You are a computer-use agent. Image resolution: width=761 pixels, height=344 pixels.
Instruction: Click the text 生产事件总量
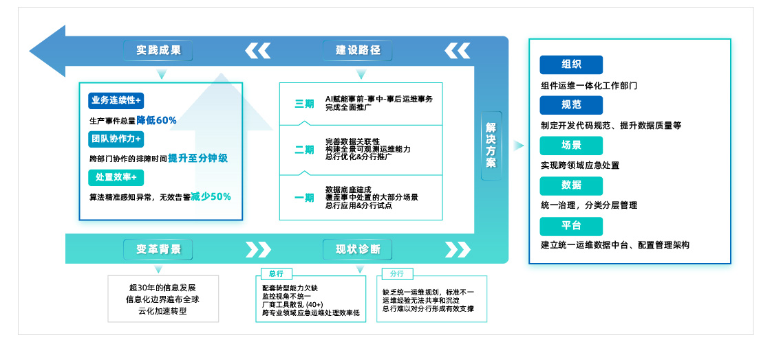click(113, 121)
